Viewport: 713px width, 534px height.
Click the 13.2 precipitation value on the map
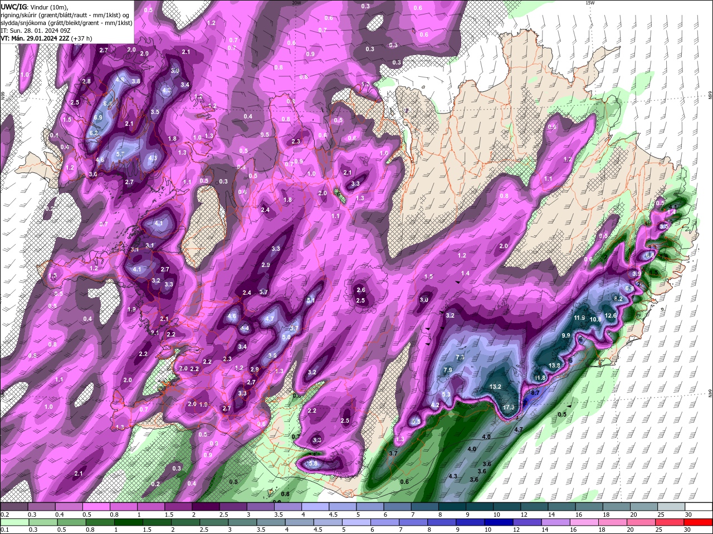coord(495,387)
